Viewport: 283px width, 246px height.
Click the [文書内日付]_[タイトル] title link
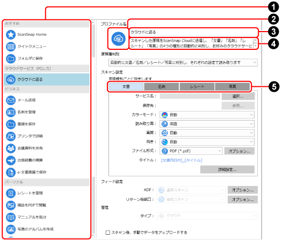(x=182, y=160)
